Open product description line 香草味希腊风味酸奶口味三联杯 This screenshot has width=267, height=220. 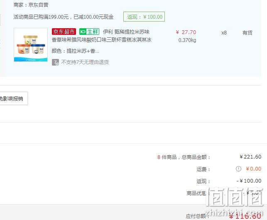[102, 40]
